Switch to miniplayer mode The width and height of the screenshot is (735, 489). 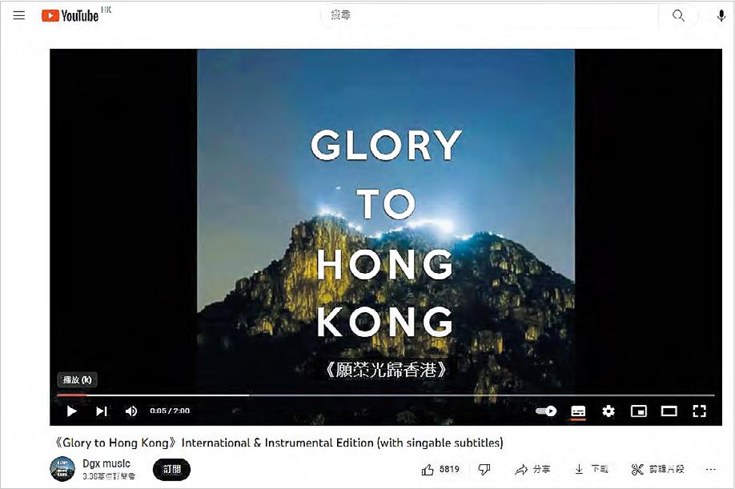click(x=638, y=411)
